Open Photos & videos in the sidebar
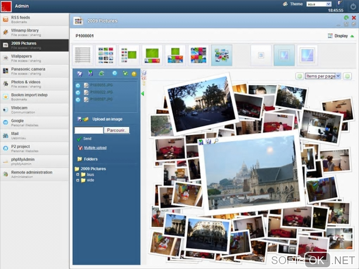This screenshot has width=359, height=269. tap(34, 84)
